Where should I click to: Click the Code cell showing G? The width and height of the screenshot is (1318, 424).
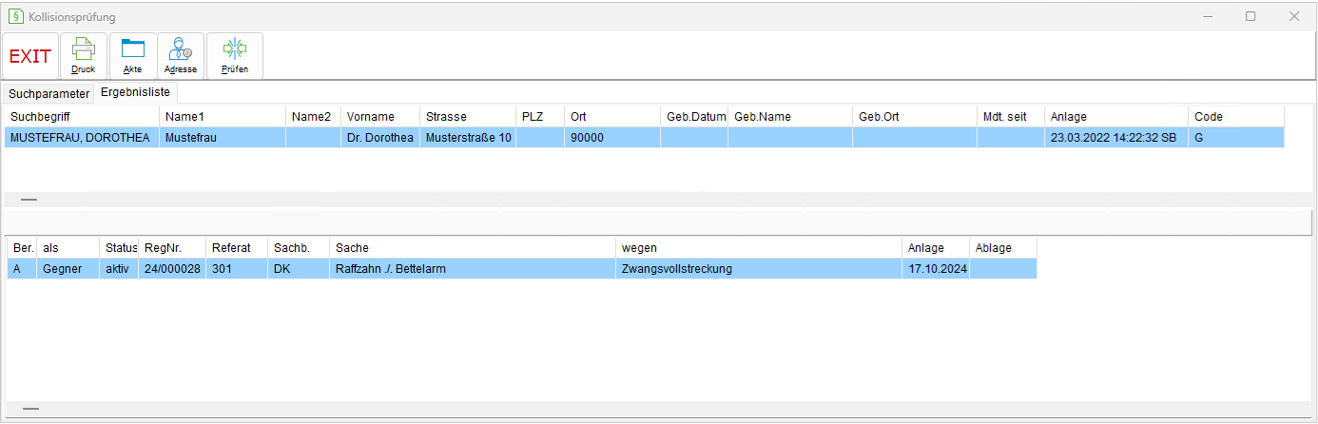click(x=1236, y=138)
